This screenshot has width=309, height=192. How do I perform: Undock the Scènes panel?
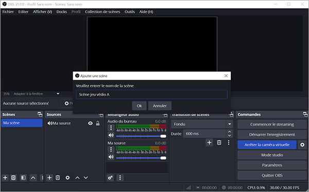(x=40, y=114)
